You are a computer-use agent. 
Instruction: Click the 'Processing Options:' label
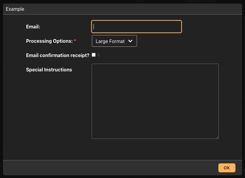49,41
